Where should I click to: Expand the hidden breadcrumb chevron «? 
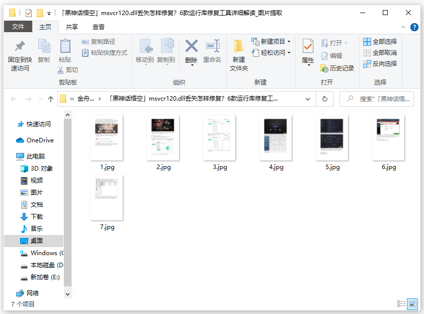[x=71, y=99]
